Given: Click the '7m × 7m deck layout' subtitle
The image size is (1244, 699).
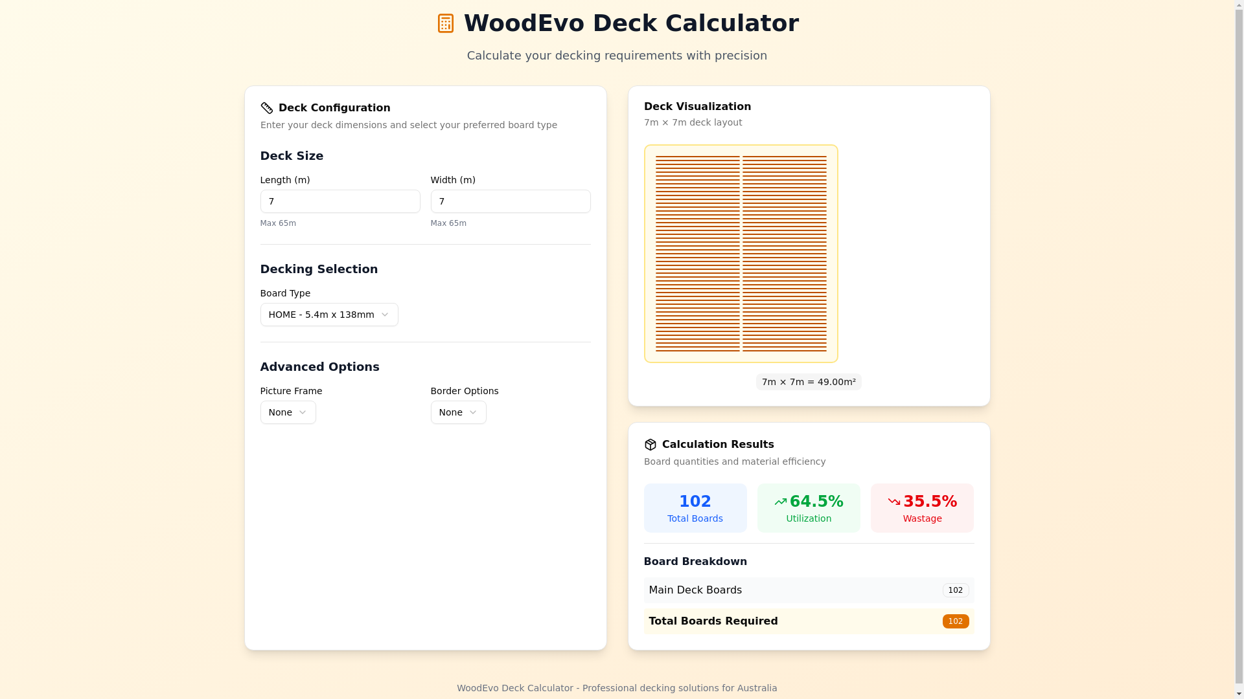Looking at the screenshot, I should coord(693,122).
